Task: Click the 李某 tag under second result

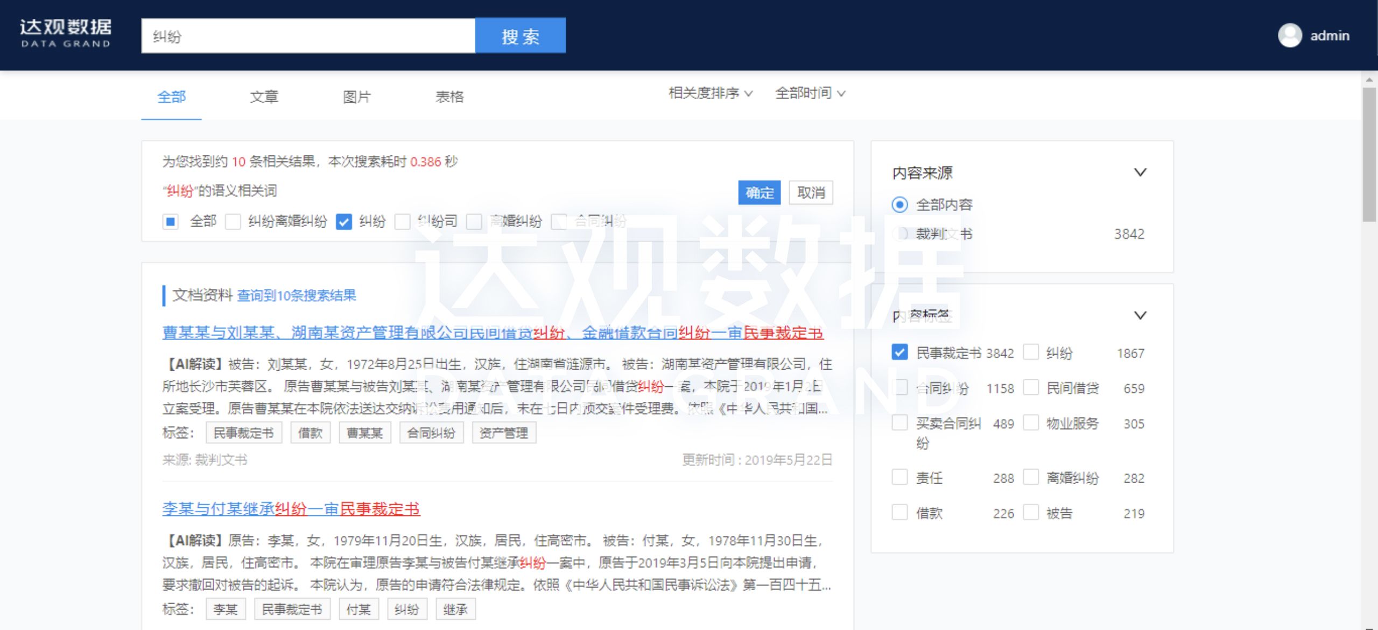Action: click(226, 610)
